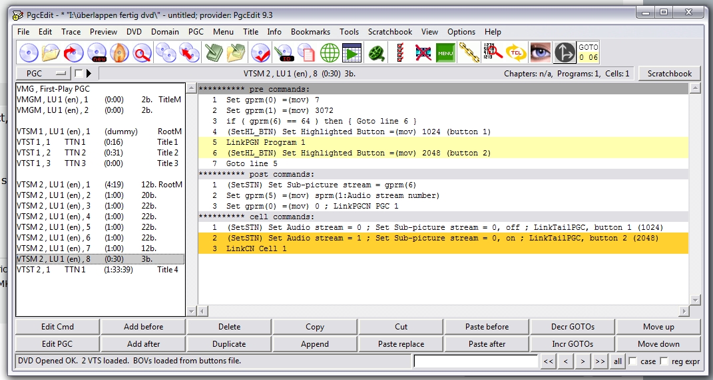
Task: Enable the reg expr checkbox
Action: tap(664, 361)
